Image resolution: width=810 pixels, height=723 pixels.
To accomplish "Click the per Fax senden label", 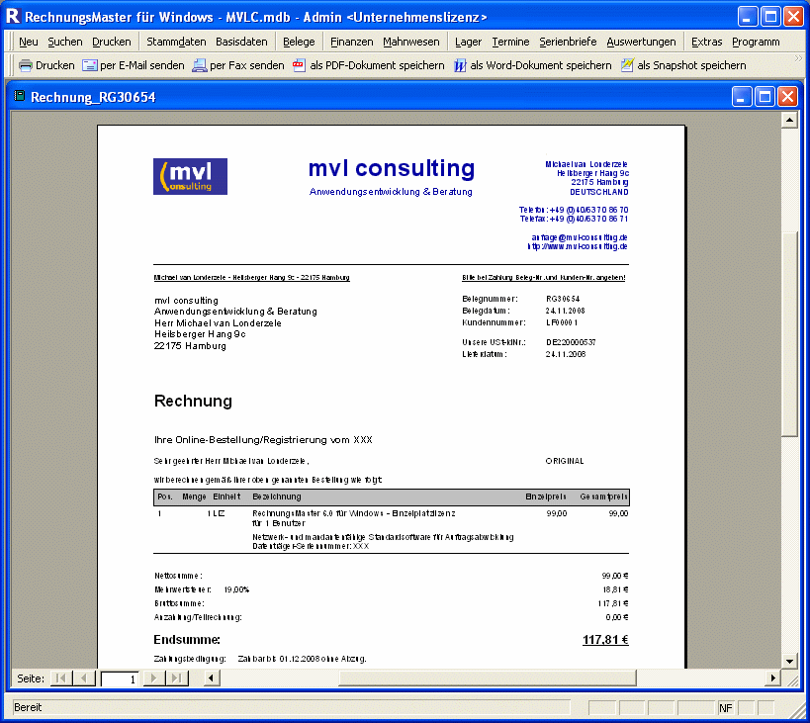I will click(247, 65).
